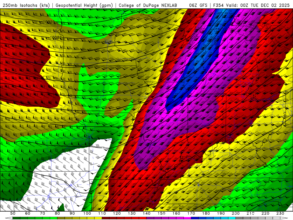Click the '100' value on the color scale
Image resolution: width=293 pixels, height=220 pixels.
(87, 213)
